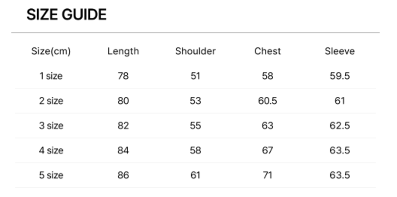This screenshot has height=197, width=397.
Task: Click the sleeve value 59.5
Action: [339, 76]
